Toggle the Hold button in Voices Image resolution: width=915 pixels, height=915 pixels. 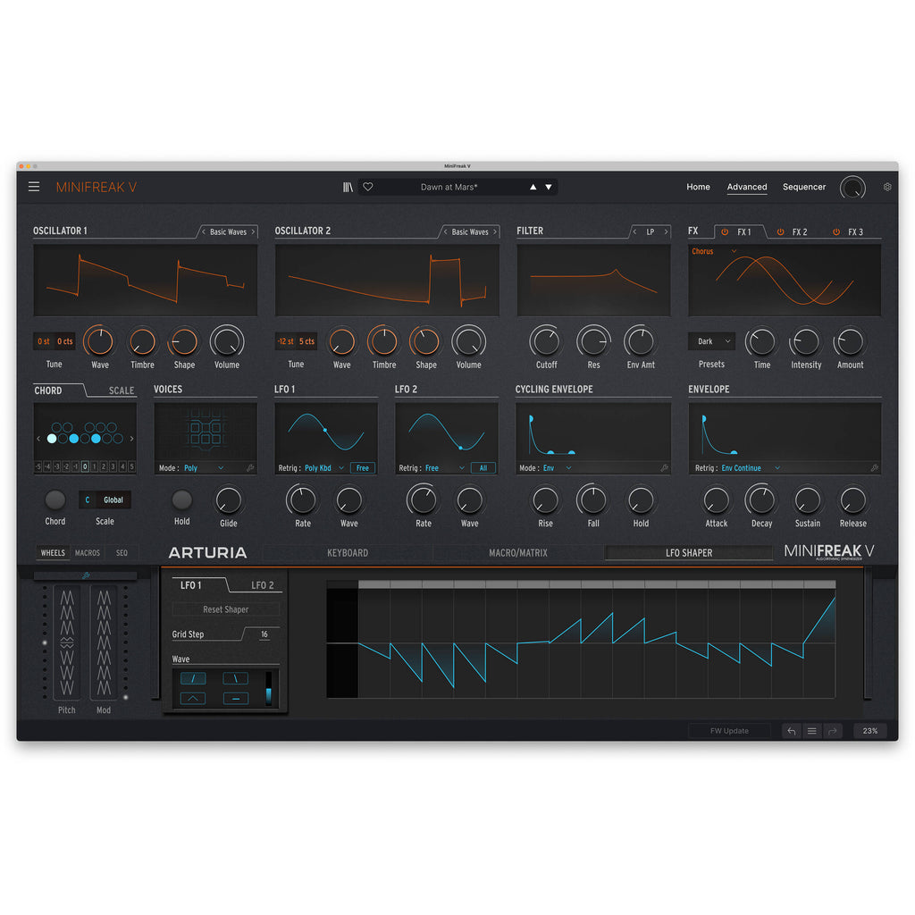point(181,500)
